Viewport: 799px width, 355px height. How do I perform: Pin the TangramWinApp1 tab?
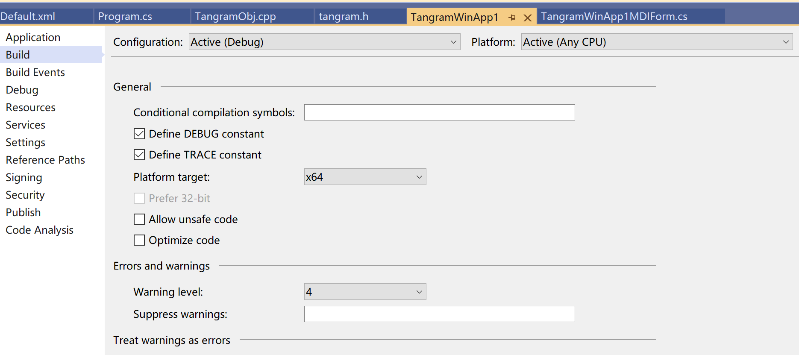[x=512, y=18]
